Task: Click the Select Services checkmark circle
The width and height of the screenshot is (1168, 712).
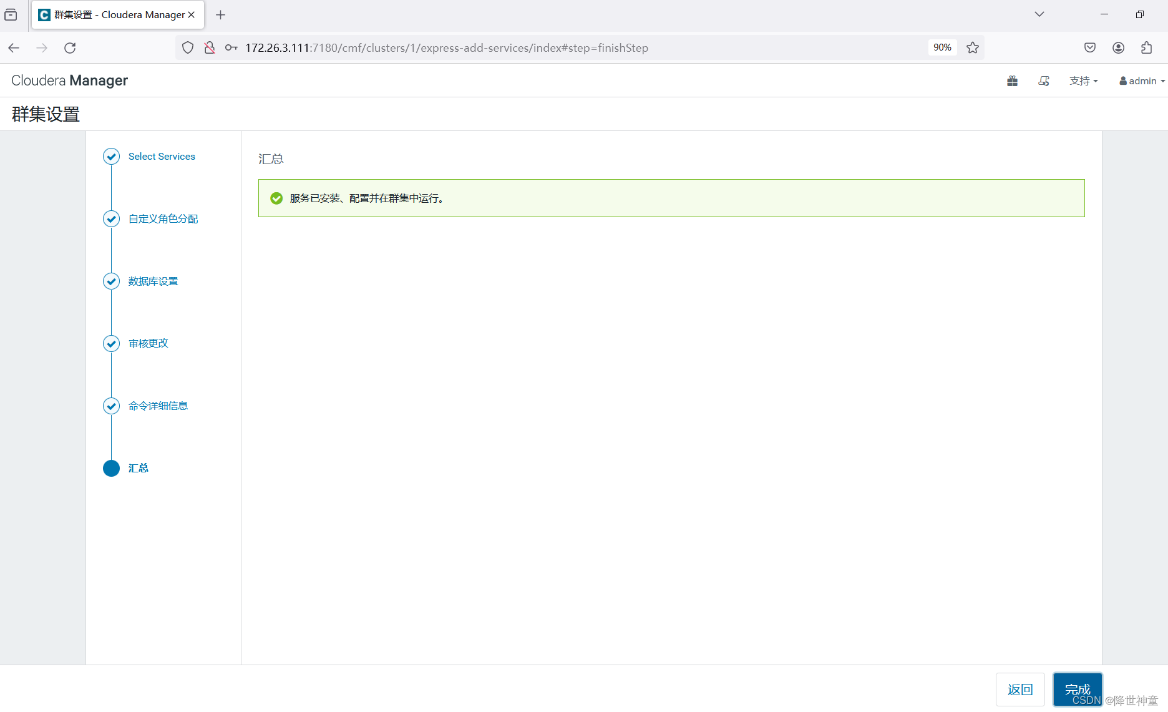Action: click(111, 157)
